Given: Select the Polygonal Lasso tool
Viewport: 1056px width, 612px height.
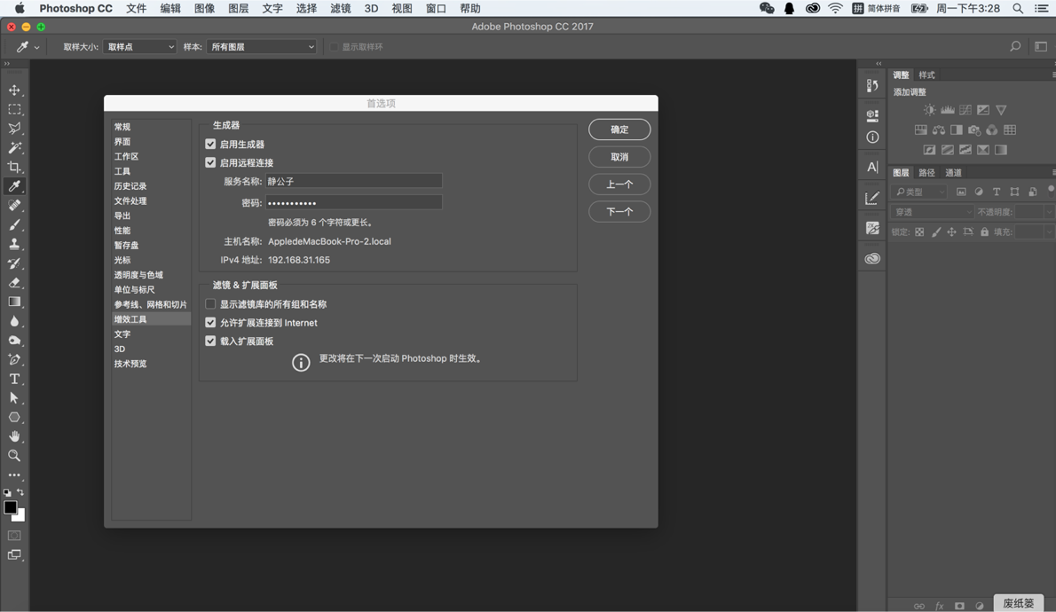Looking at the screenshot, I should [x=14, y=128].
